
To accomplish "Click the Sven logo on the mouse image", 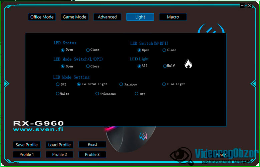I will coord(143,136).
